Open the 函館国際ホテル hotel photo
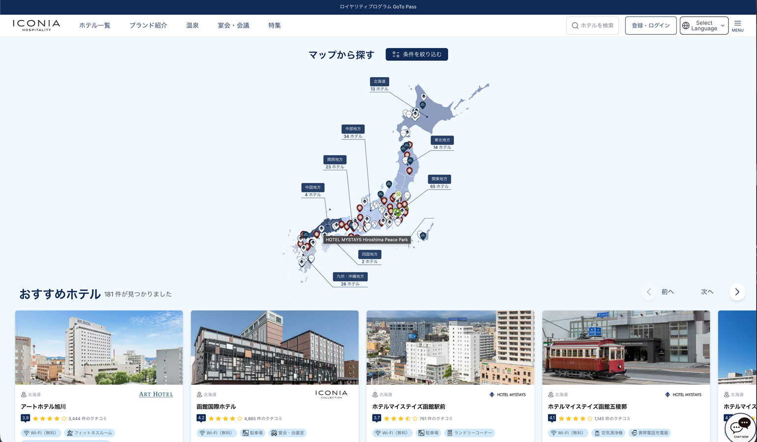This screenshot has width=757, height=442. (x=275, y=348)
